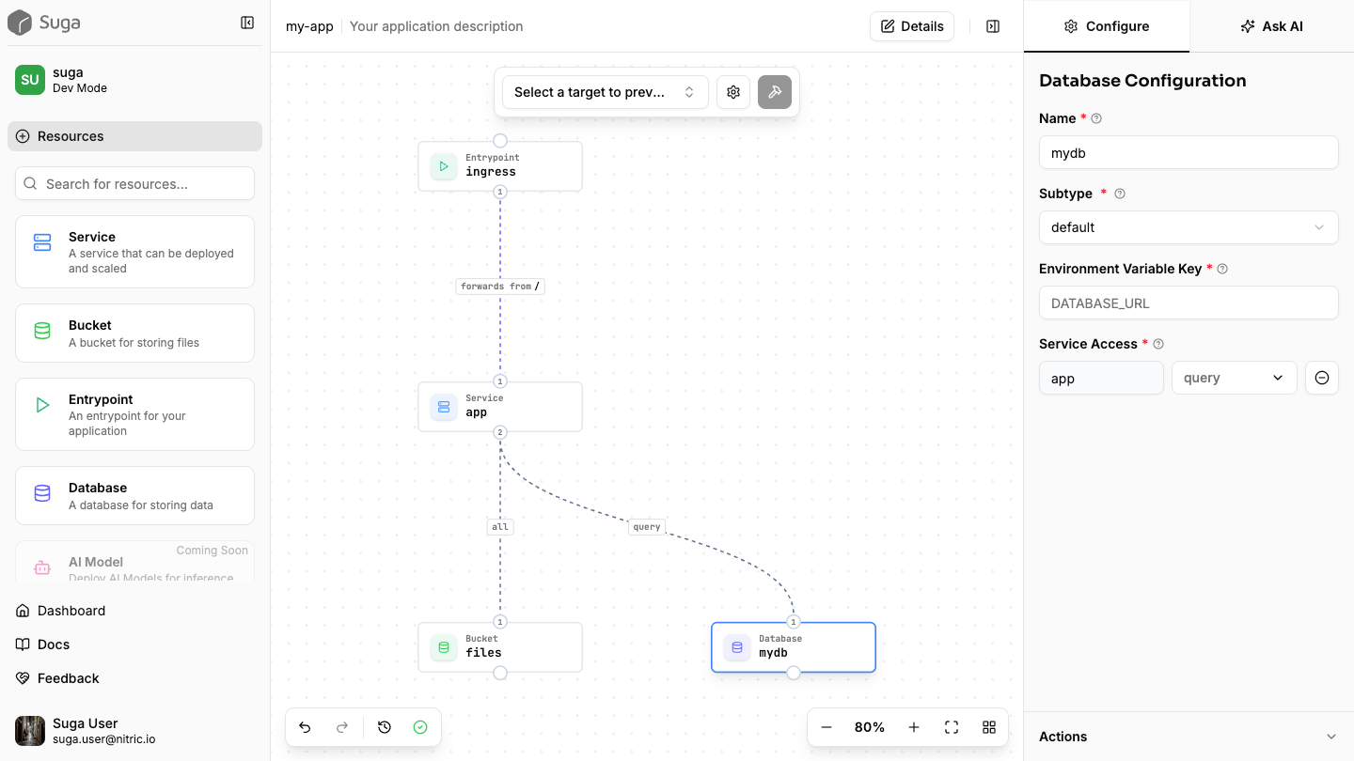Select the mydb database node
Viewport: 1354px width, 761px height.
pyautogui.click(x=794, y=647)
